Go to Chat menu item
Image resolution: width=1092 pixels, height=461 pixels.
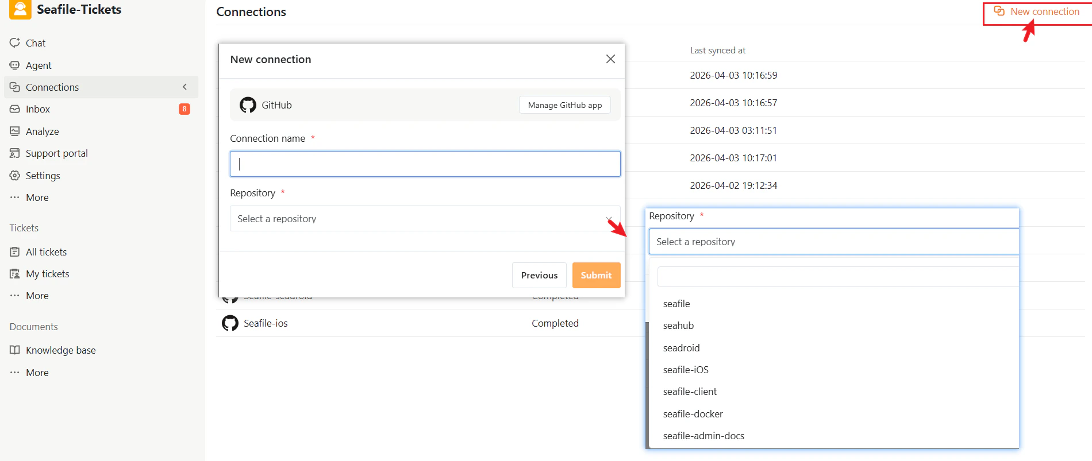click(x=36, y=42)
